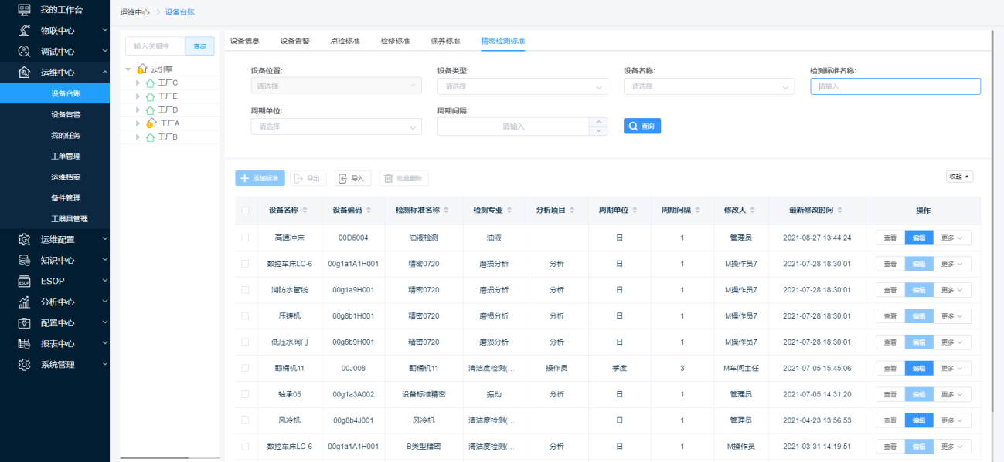Image resolution: width=1004 pixels, height=462 pixels.
Task: Expand the 工厂C tree node arrow
Action: click(138, 83)
